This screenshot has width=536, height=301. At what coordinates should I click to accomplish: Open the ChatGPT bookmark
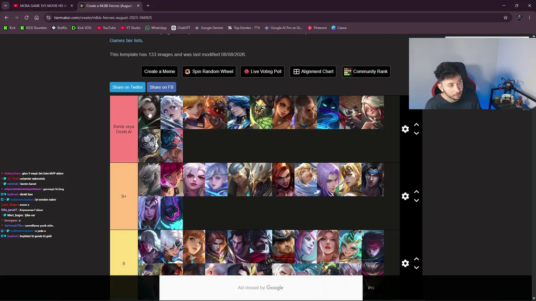[181, 28]
